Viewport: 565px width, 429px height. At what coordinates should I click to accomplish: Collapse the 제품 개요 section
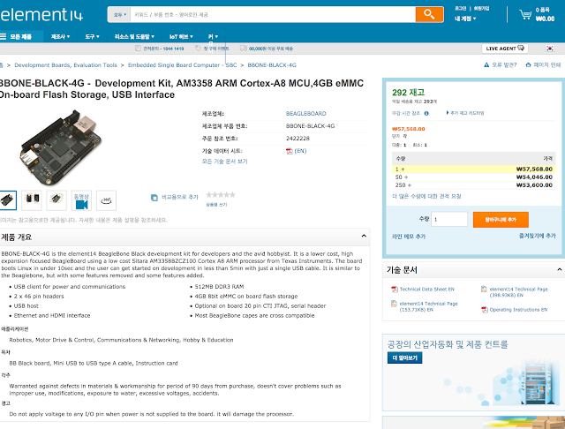click(364, 236)
